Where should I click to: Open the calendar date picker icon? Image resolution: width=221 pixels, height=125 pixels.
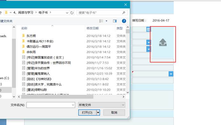149,29
